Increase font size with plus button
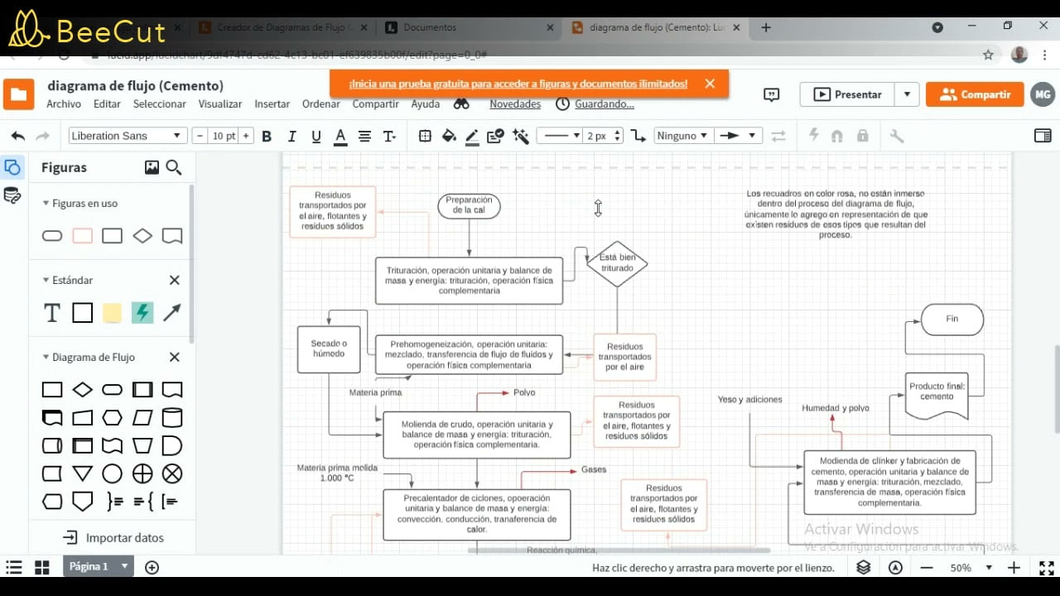 point(246,136)
